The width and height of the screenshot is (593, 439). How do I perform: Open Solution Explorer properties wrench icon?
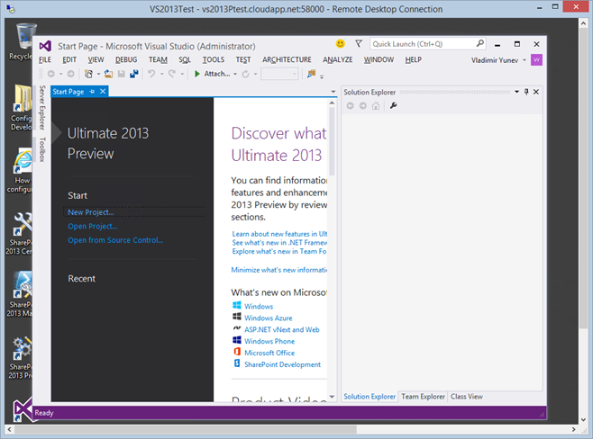coord(393,106)
